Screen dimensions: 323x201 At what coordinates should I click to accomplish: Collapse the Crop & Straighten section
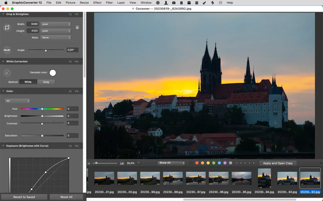tap(3, 14)
